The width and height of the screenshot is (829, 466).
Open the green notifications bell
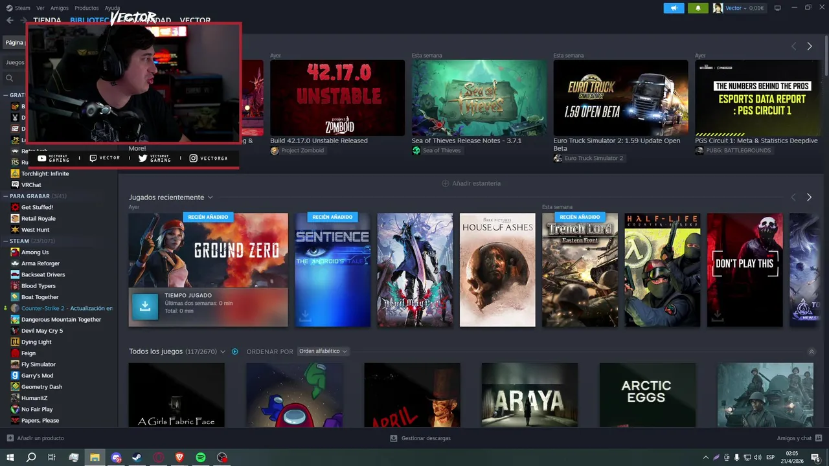tap(698, 8)
